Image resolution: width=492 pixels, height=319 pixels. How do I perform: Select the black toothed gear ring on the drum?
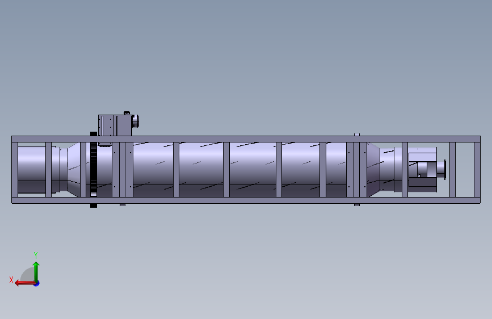pyautogui.click(x=94, y=170)
